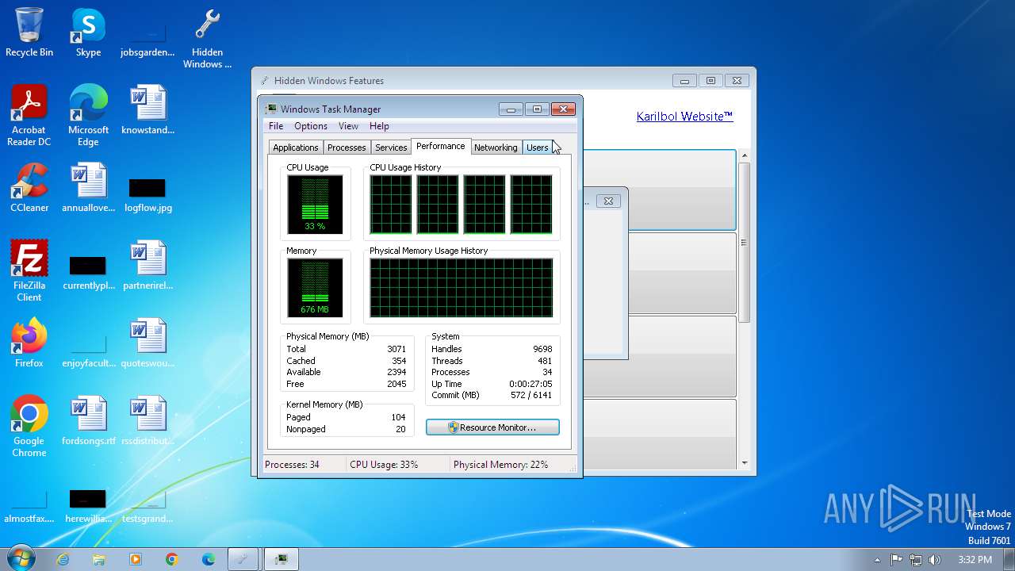The height and width of the screenshot is (571, 1015).
Task: Click the Resource Monitor button
Action: click(492, 427)
